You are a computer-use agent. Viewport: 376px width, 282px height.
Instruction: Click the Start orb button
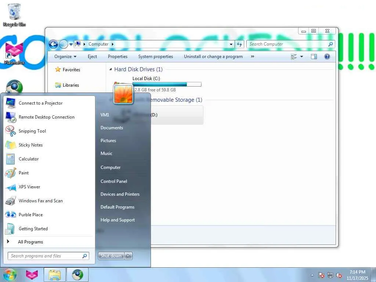pyautogui.click(x=10, y=275)
